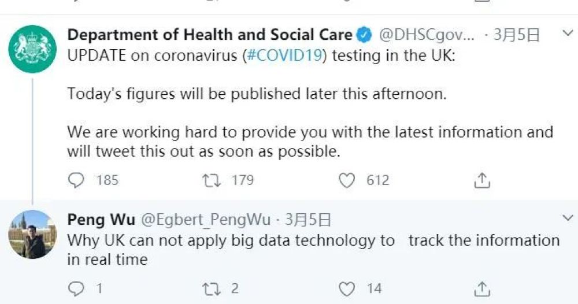The height and width of the screenshot is (304, 578).
Task: Like Peng Wu's reply tweet
Action: (x=346, y=288)
